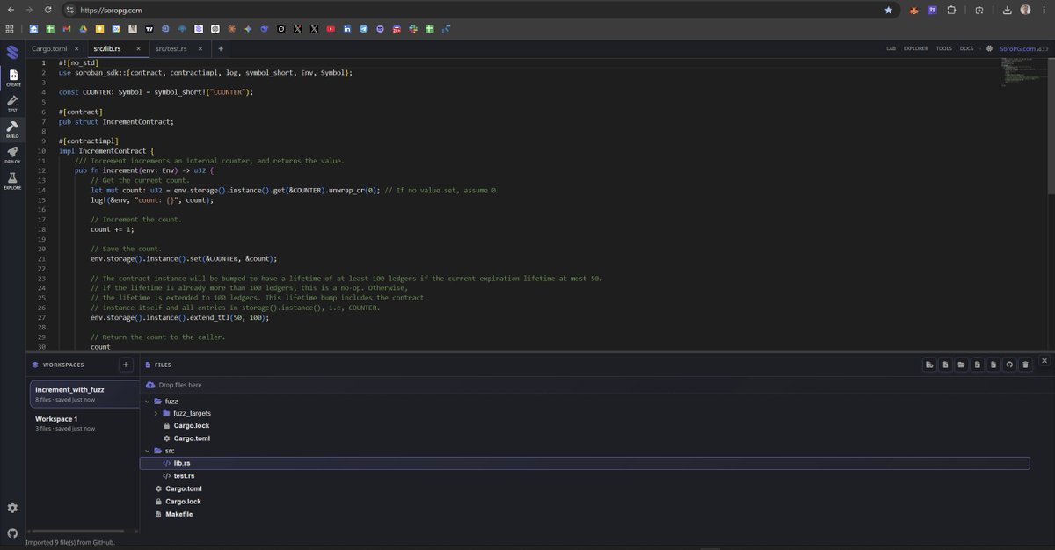Click the "pub struct IncrementContract;" code line
The height and width of the screenshot is (550, 1055).
point(116,121)
